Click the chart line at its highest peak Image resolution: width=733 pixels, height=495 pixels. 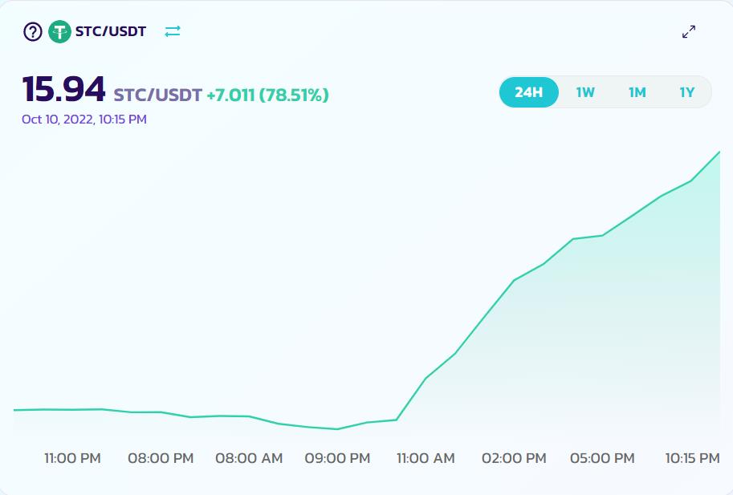pos(719,151)
